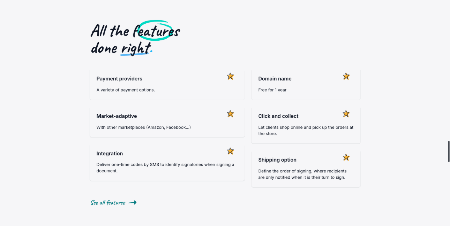Click the star icon on Payment providers card
Screen dimensions: 450x226
click(x=230, y=76)
